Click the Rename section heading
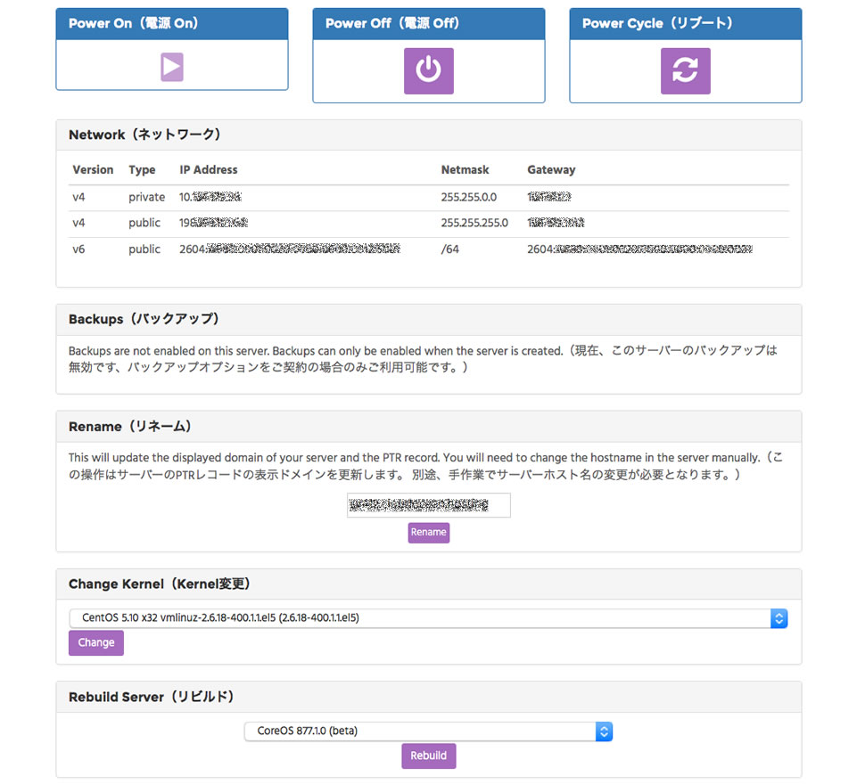Screen dimensions: 865x784 (130, 427)
